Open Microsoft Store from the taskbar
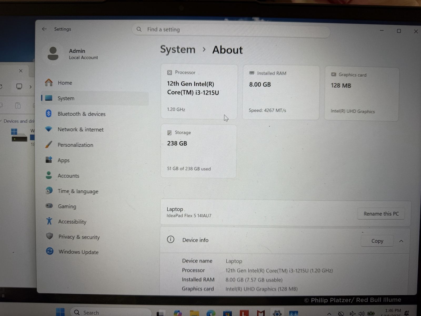This screenshot has height=316, width=421. click(x=227, y=313)
